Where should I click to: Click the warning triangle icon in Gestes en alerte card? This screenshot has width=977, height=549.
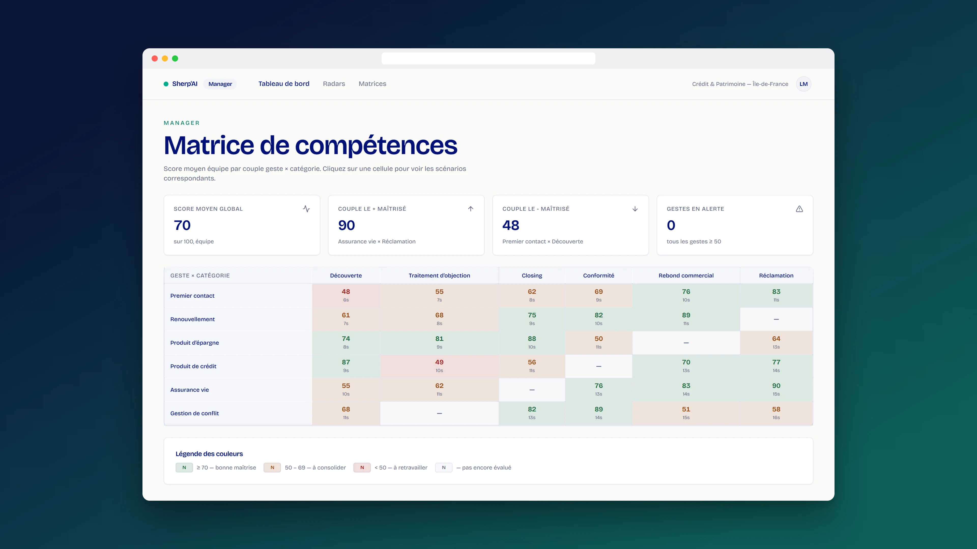pyautogui.click(x=799, y=209)
